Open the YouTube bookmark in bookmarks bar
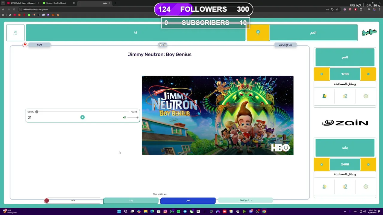This screenshot has height=215, width=383. click(14, 15)
